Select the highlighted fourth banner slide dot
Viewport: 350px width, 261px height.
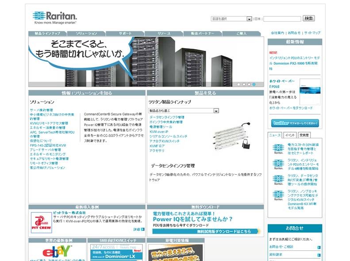254,84
